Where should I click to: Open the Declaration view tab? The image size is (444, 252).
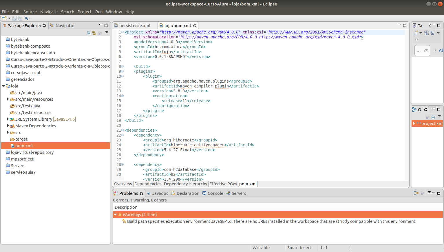[185, 193]
